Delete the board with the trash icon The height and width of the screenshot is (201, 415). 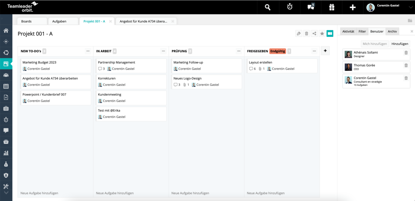point(306,33)
